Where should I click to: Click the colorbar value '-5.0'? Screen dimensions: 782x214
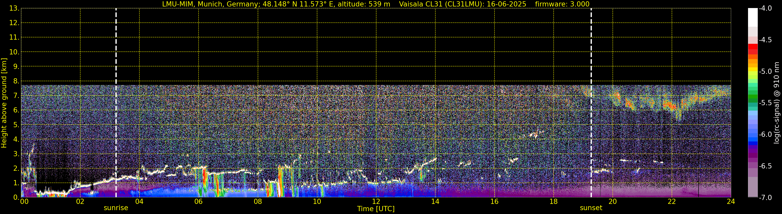pyautogui.click(x=765, y=72)
